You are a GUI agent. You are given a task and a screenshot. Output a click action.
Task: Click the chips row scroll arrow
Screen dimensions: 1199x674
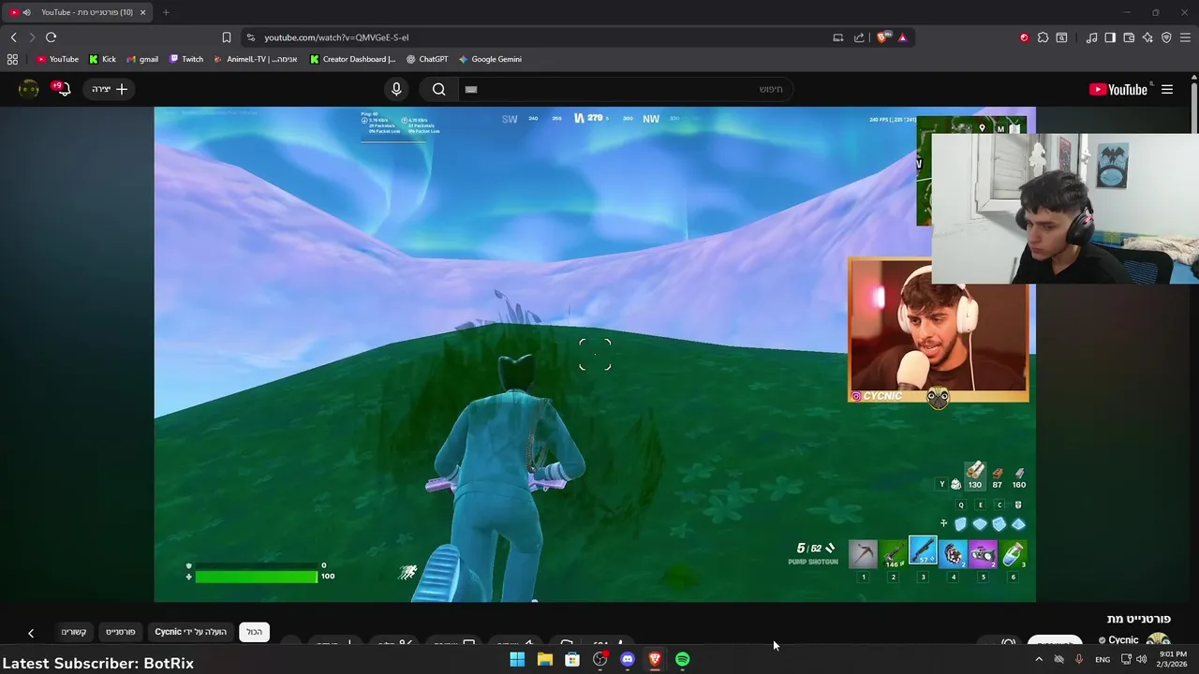click(x=31, y=633)
